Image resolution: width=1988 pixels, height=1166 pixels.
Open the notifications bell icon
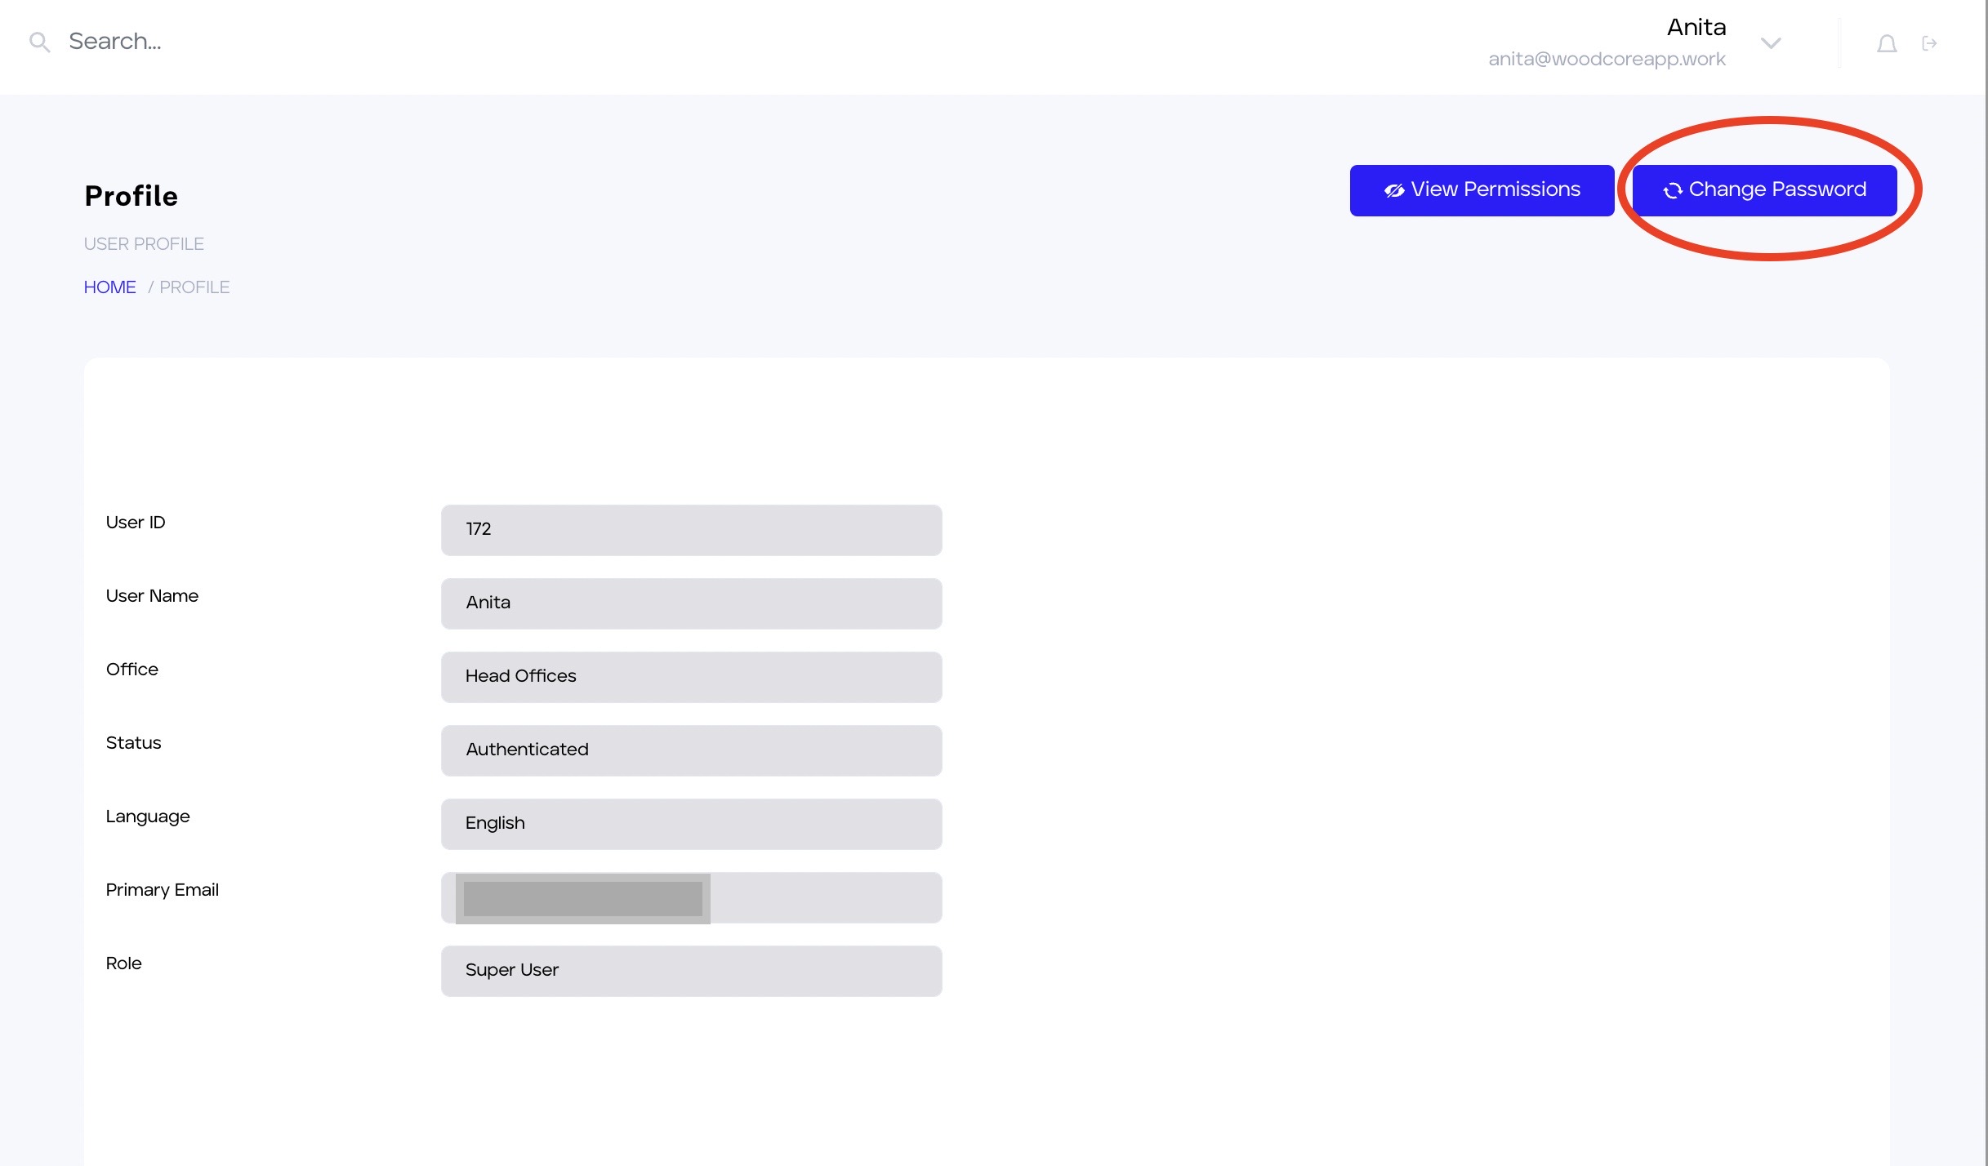1886,44
